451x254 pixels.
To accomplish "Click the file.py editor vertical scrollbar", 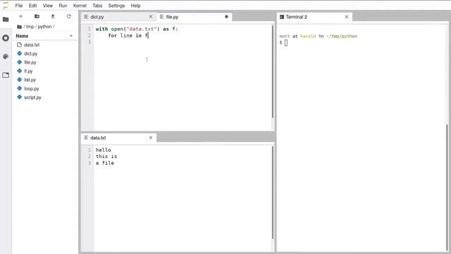I will click(273, 71).
